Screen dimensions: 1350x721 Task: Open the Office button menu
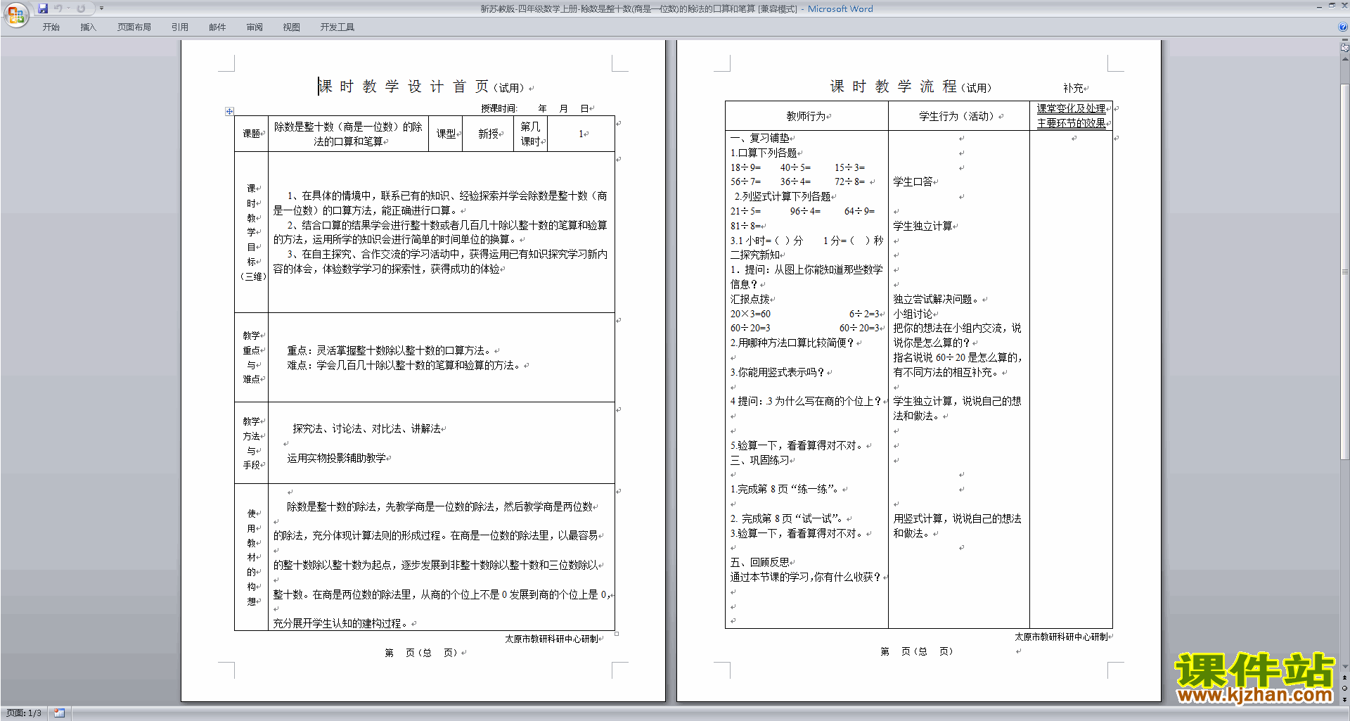click(16, 15)
